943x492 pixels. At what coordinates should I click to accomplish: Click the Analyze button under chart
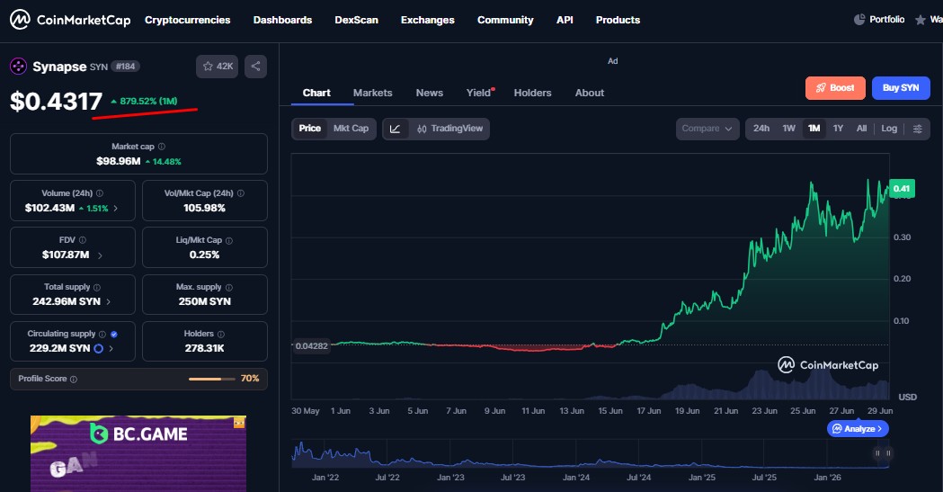(858, 429)
